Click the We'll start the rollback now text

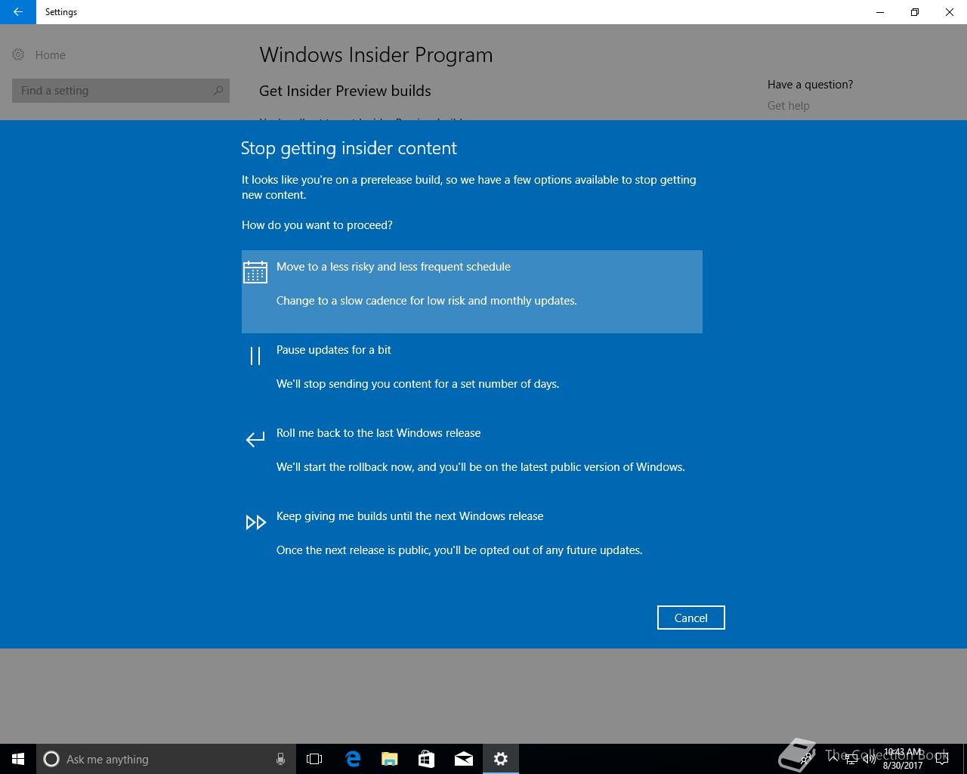click(480, 467)
